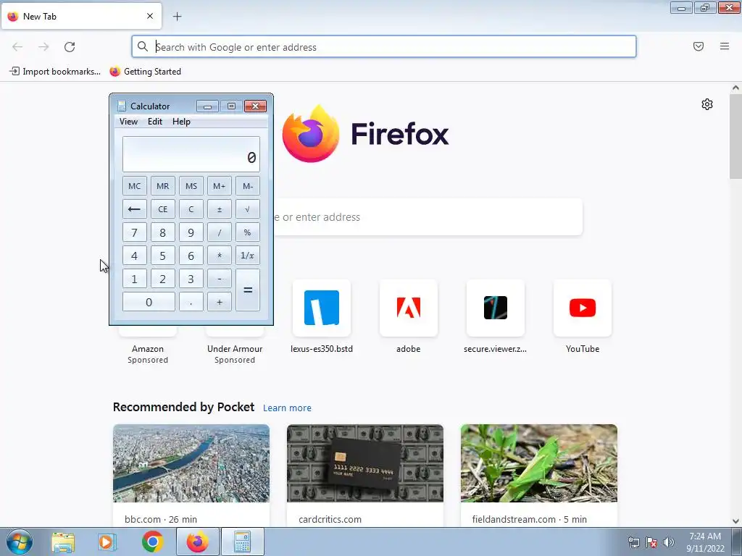
Task: Click the MC memory clear key
Action: tap(134, 186)
